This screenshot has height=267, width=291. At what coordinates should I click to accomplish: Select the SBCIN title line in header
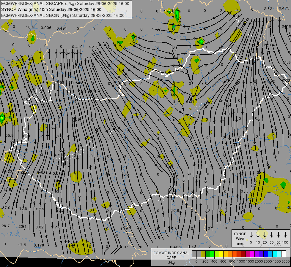(x=63, y=15)
